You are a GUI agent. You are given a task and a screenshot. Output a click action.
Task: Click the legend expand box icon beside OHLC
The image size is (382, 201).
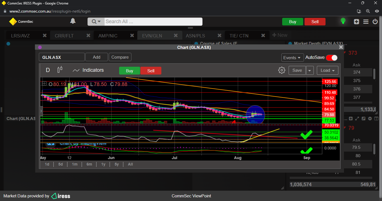(x=44, y=83)
